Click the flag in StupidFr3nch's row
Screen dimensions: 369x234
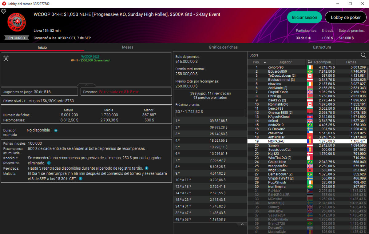point(310,92)
